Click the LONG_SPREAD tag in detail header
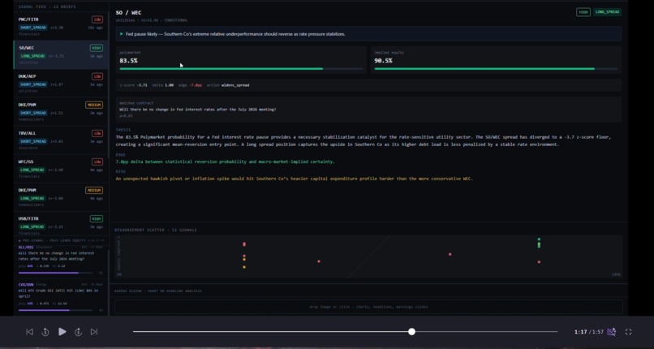The height and width of the screenshot is (349, 654). tap(607, 12)
